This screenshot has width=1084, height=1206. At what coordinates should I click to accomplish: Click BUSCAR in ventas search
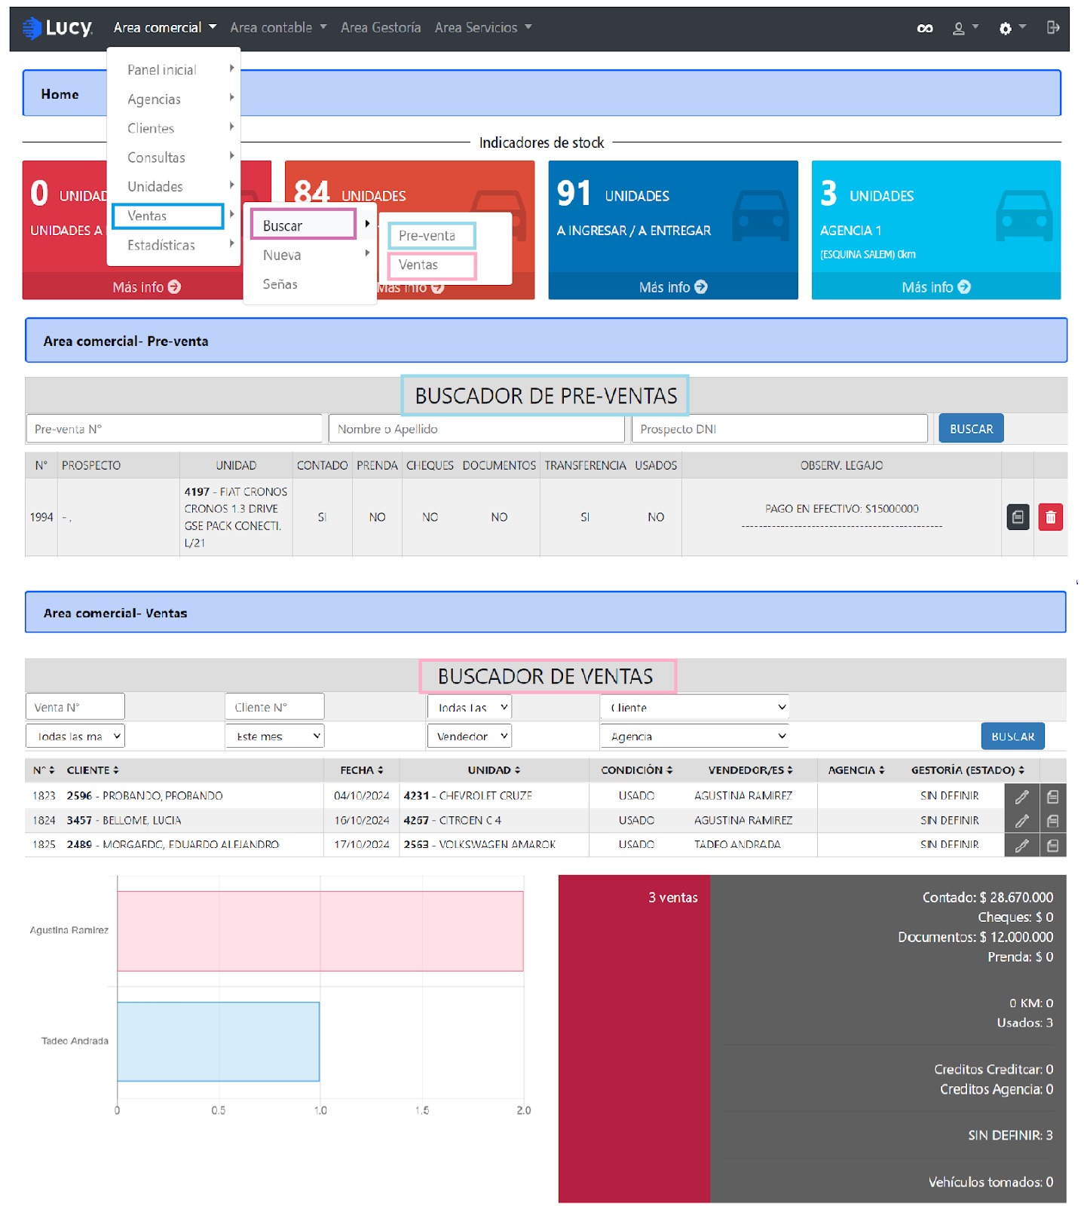1012,736
